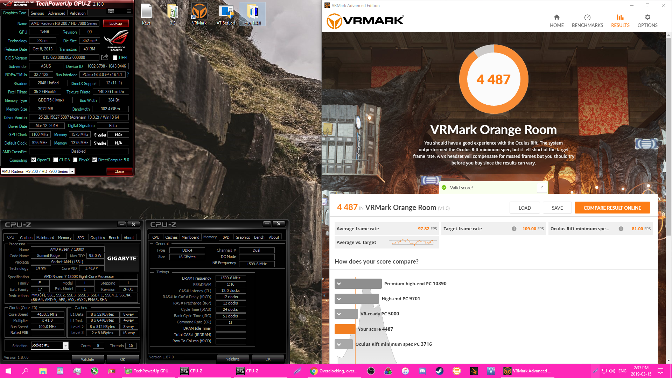Open Discord from the taskbar

[x=422, y=371]
